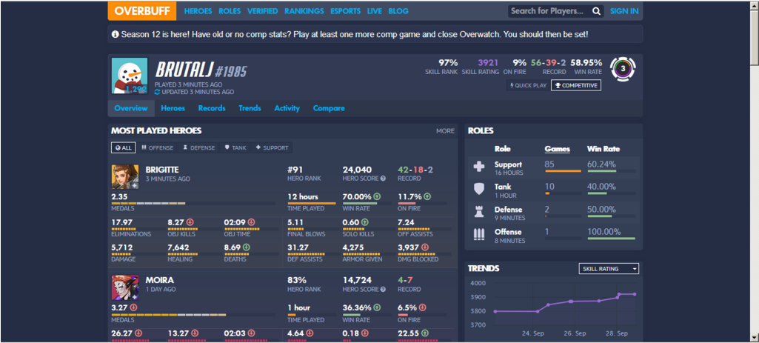Click the up arrow next to Brigitte's 70.00% win rate
The height and width of the screenshot is (343, 759).
tap(376, 197)
